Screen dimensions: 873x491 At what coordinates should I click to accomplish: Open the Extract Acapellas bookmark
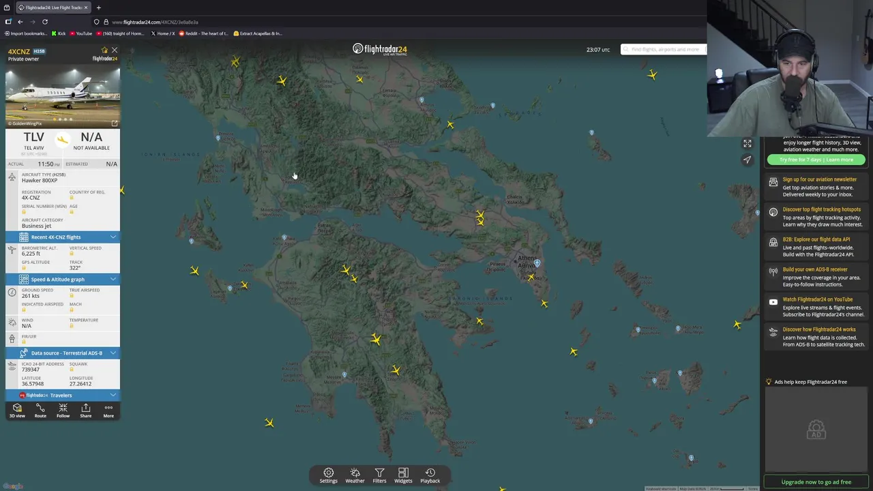(x=258, y=33)
